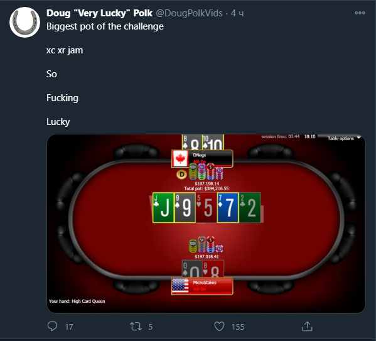Click the horseshoe profile avatar

[24, 23]
